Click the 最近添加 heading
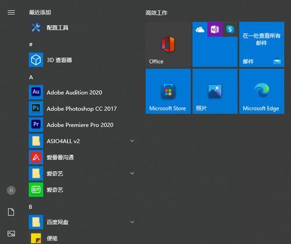 click(x=40, y=12)
